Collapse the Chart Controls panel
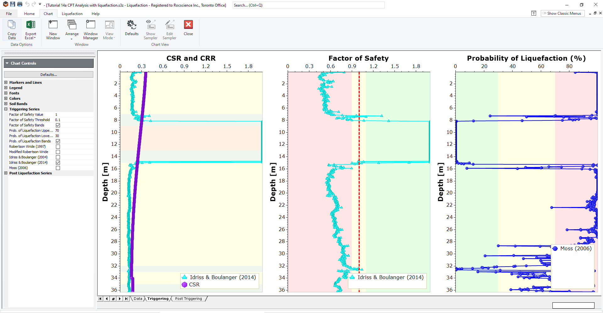Viewport: 603px width, 313px height. [x=7, y=63]
